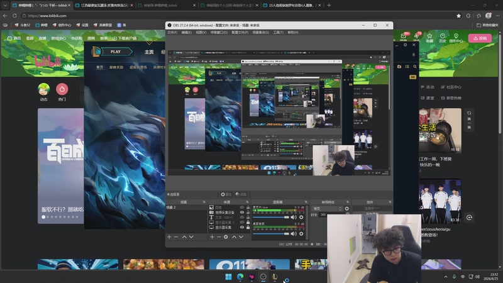Remove the selected source with the minus icon
Image resolution: width=503 pixels, height=283 pixels.
(219, 237)
